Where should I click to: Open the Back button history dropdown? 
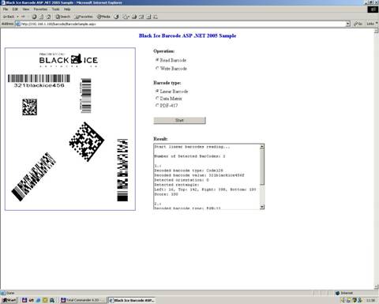pyautogui.click(x=17, y=17)
